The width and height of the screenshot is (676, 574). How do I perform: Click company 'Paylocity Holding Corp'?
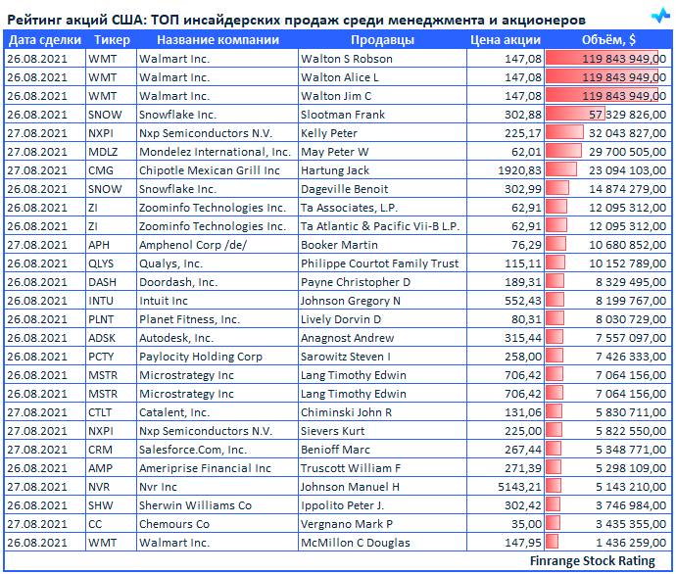tap(201, 357)
